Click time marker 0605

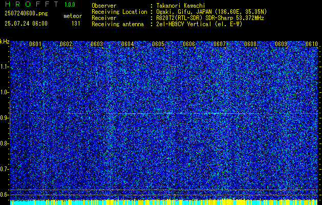pyautogui.click(x=158, y=44)
